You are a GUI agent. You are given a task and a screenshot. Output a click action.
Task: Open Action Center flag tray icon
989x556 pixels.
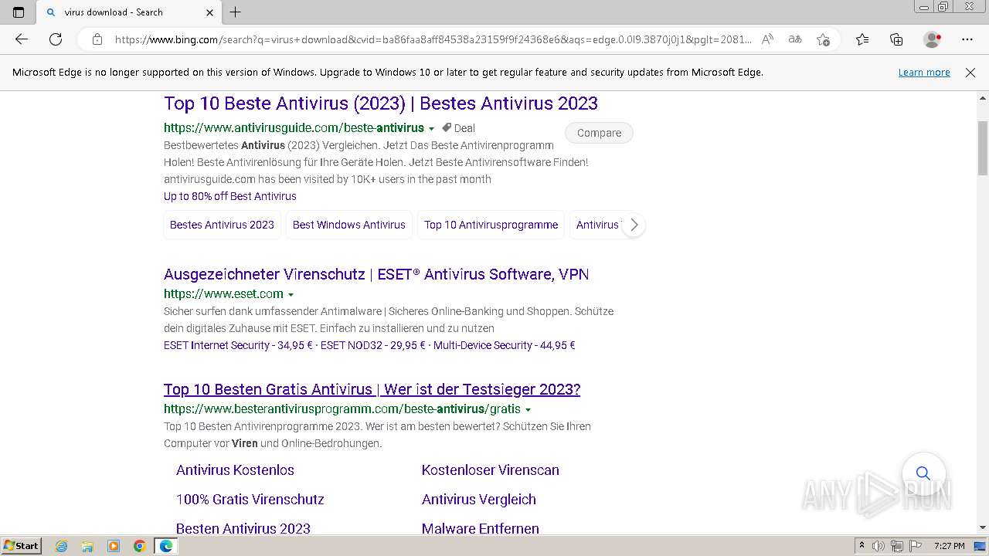pyautogui.click(x=914, y=546)
